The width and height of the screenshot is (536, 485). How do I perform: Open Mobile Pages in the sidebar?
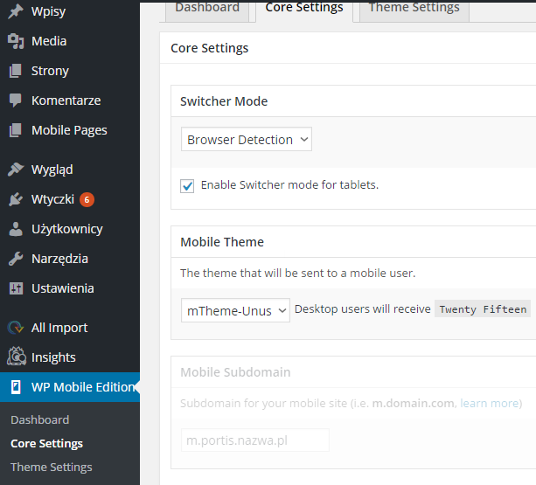tap(69, 130)
